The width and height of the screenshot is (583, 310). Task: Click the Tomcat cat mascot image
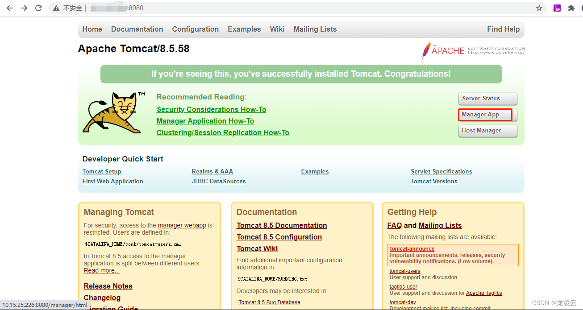112,112
